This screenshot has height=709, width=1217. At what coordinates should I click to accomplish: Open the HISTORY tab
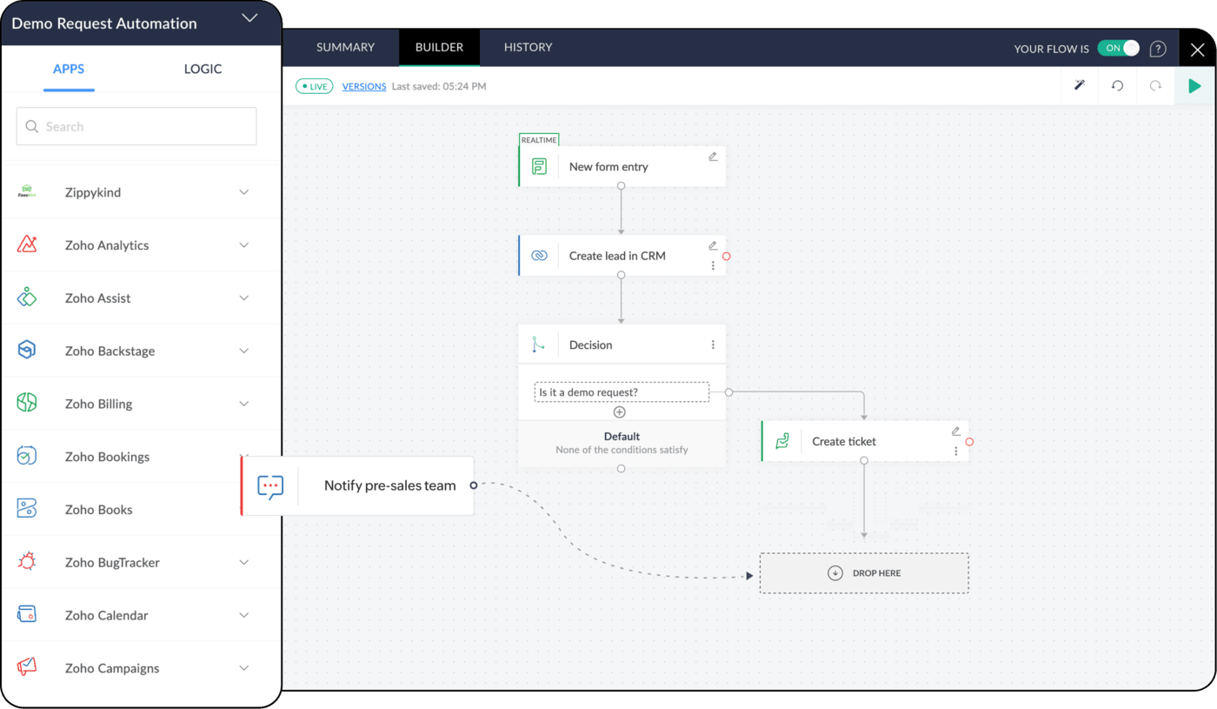(x=528, y=47)
